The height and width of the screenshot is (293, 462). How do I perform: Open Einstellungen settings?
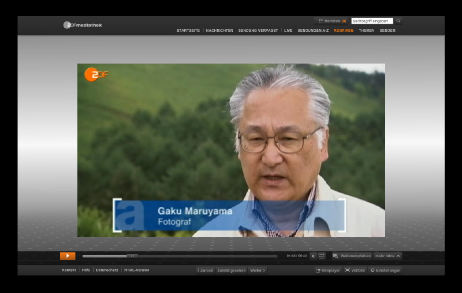385,270
